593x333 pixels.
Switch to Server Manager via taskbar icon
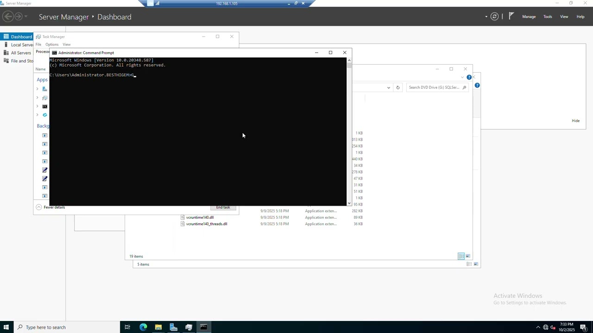173,327
